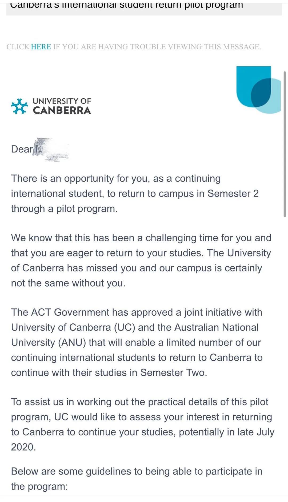The height and width of the screenshot is (502, 288).
Task: Click the 'Below are some guidelines' sentence
Action: pos(137,479)
